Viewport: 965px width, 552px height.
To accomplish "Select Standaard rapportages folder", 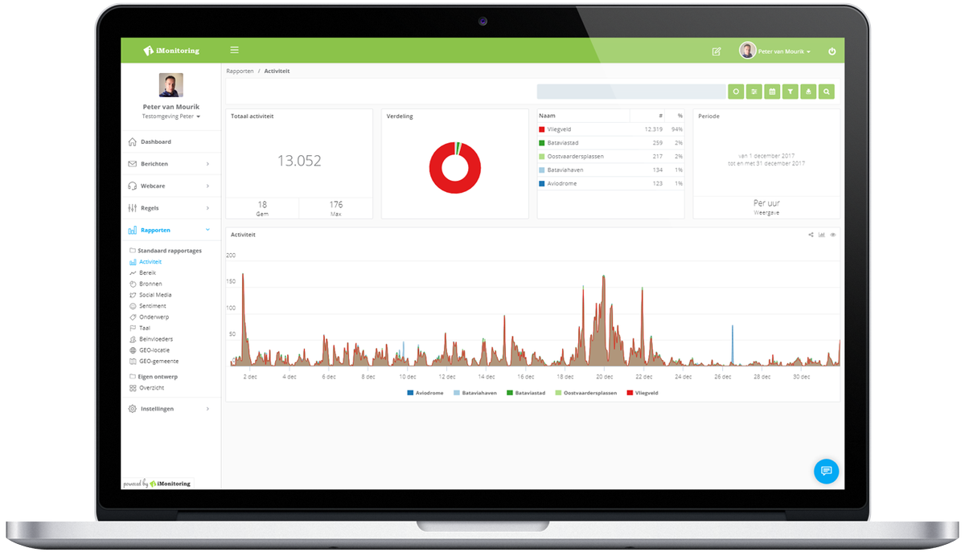I will pyautogui.click(x=166, y=251).
